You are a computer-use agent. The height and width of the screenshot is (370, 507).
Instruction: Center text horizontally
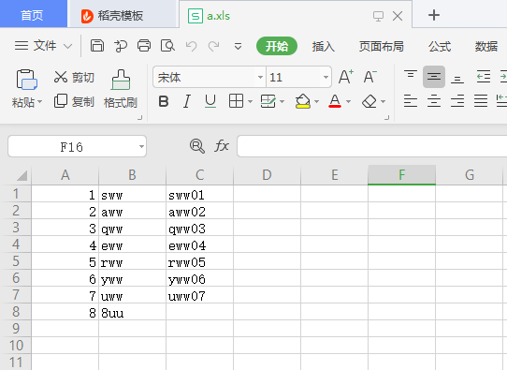434,101
